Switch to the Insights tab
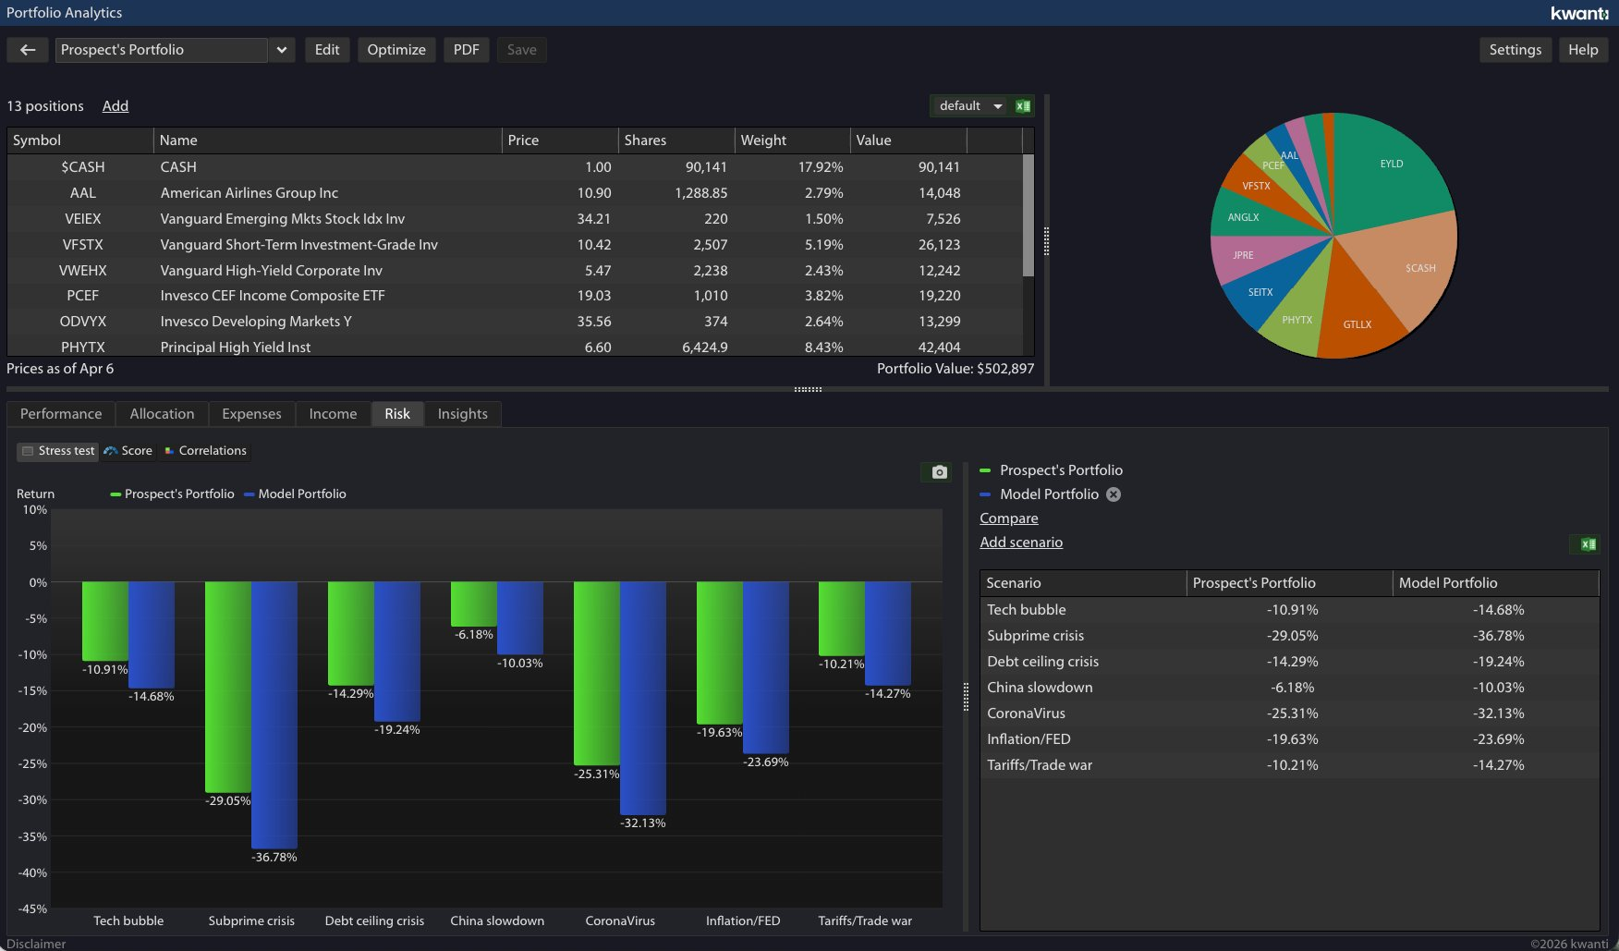 tap(462, 414)
